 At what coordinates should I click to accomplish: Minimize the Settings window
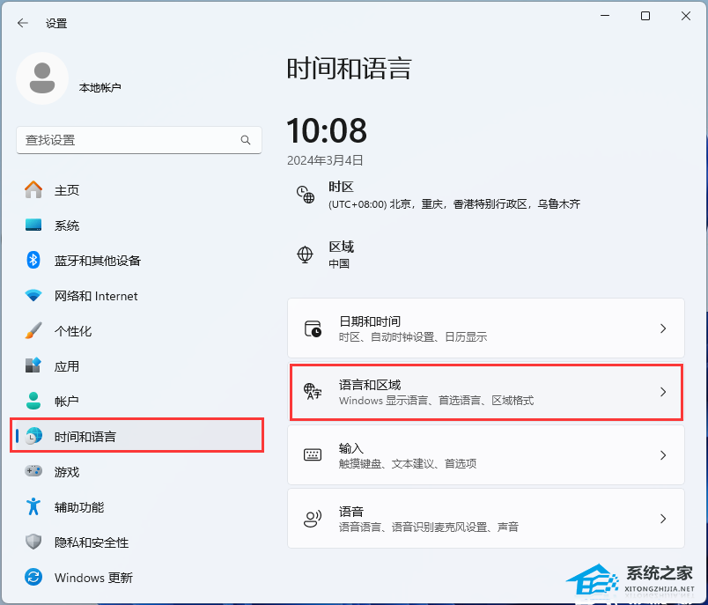click(605, 16)
